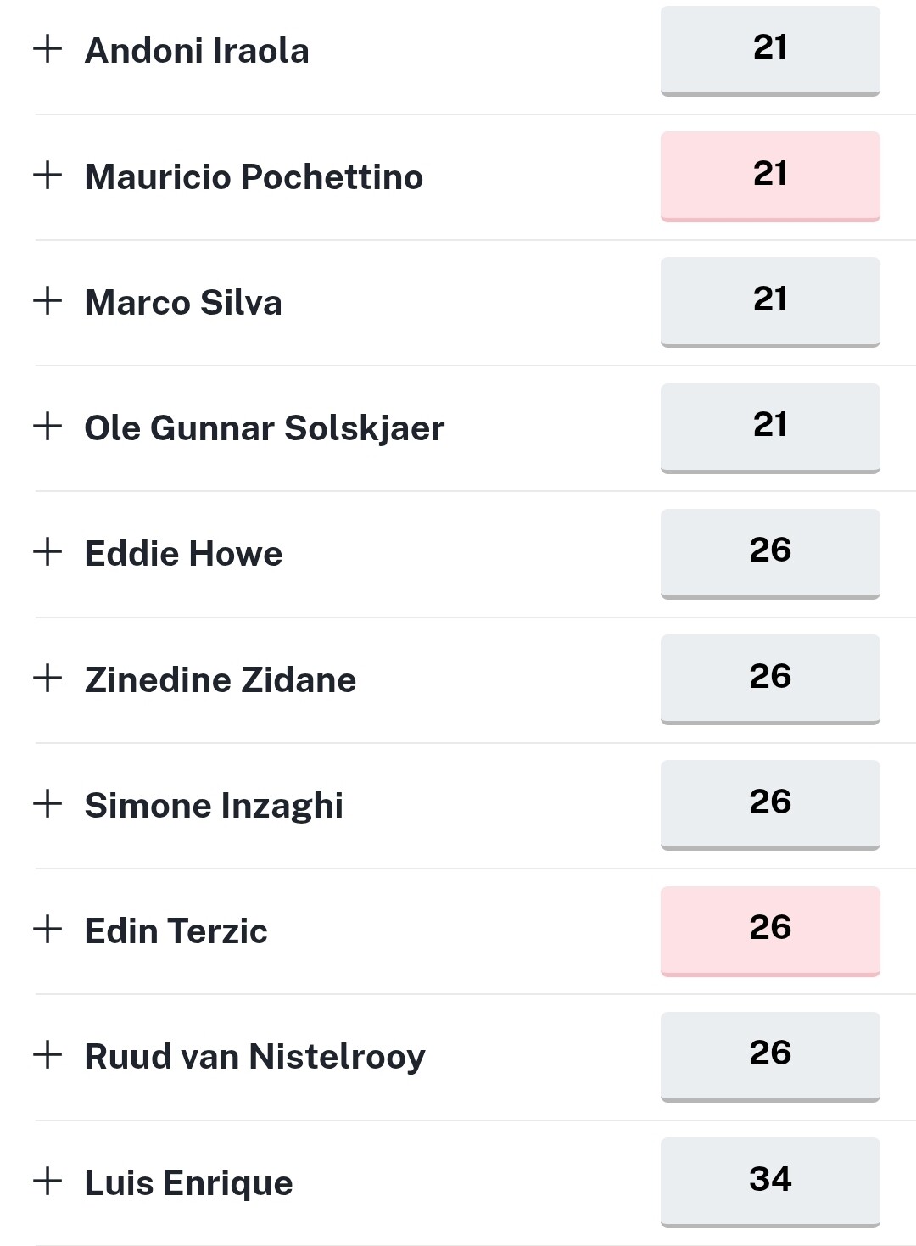Add Zinedine Zidane at odds 26
916x1246 pixels.
pyautogui.click(x=770, y=679)
